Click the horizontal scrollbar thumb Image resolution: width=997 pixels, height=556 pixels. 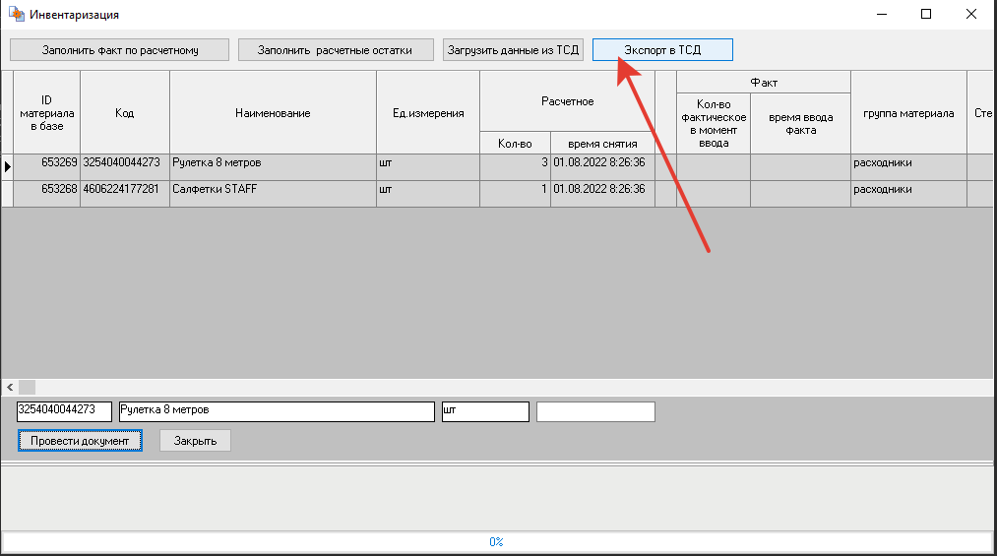click(x=27, y=388)
